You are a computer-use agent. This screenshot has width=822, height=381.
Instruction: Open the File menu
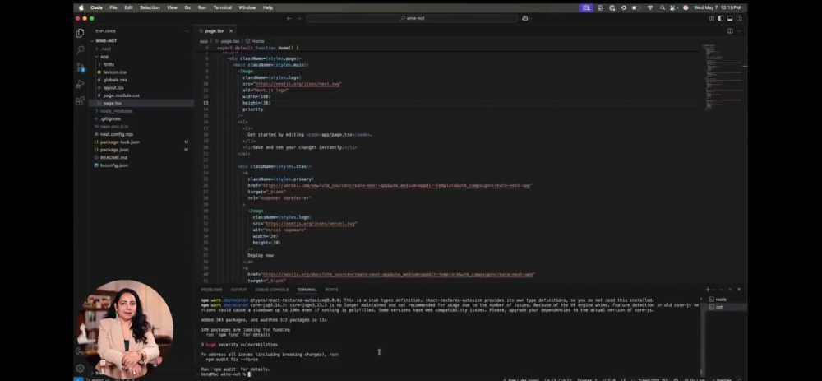click(x=113, y=7)
